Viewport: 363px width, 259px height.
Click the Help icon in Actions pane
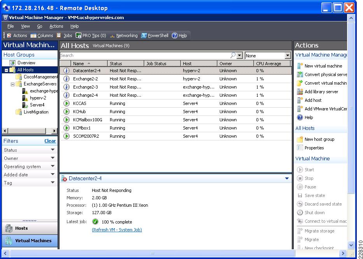click(300, 117)
